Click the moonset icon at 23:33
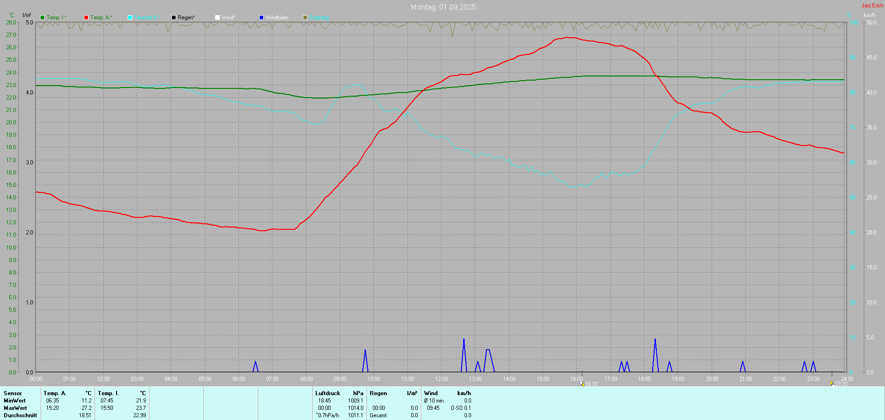Viewport: 885px width, 420px height. 832,383
